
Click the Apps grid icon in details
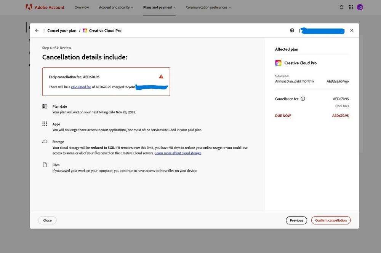coord(45,124)
